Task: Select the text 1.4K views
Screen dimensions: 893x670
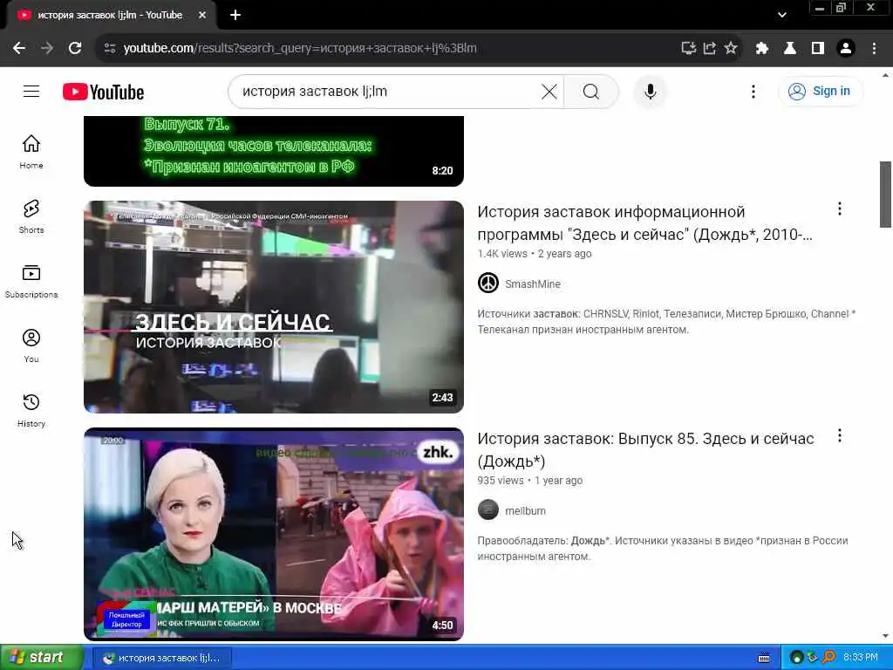Action: pos(502,254)
